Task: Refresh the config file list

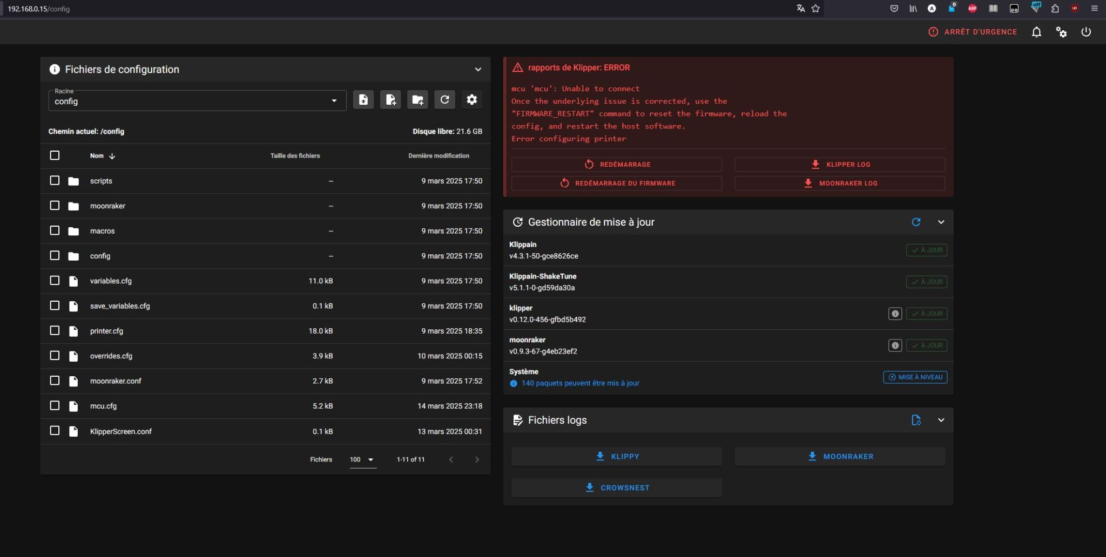Action: click(444, 100)
